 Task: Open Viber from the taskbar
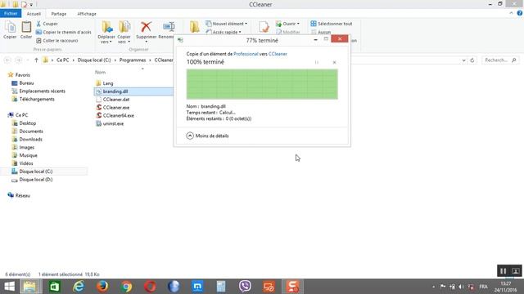(x=245, y=287)
